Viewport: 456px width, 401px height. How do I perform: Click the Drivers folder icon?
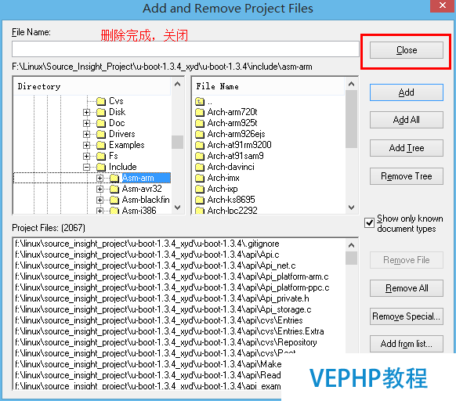pos(101,134)
